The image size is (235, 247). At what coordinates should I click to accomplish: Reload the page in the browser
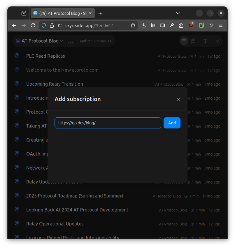click(x=33, y=25)
